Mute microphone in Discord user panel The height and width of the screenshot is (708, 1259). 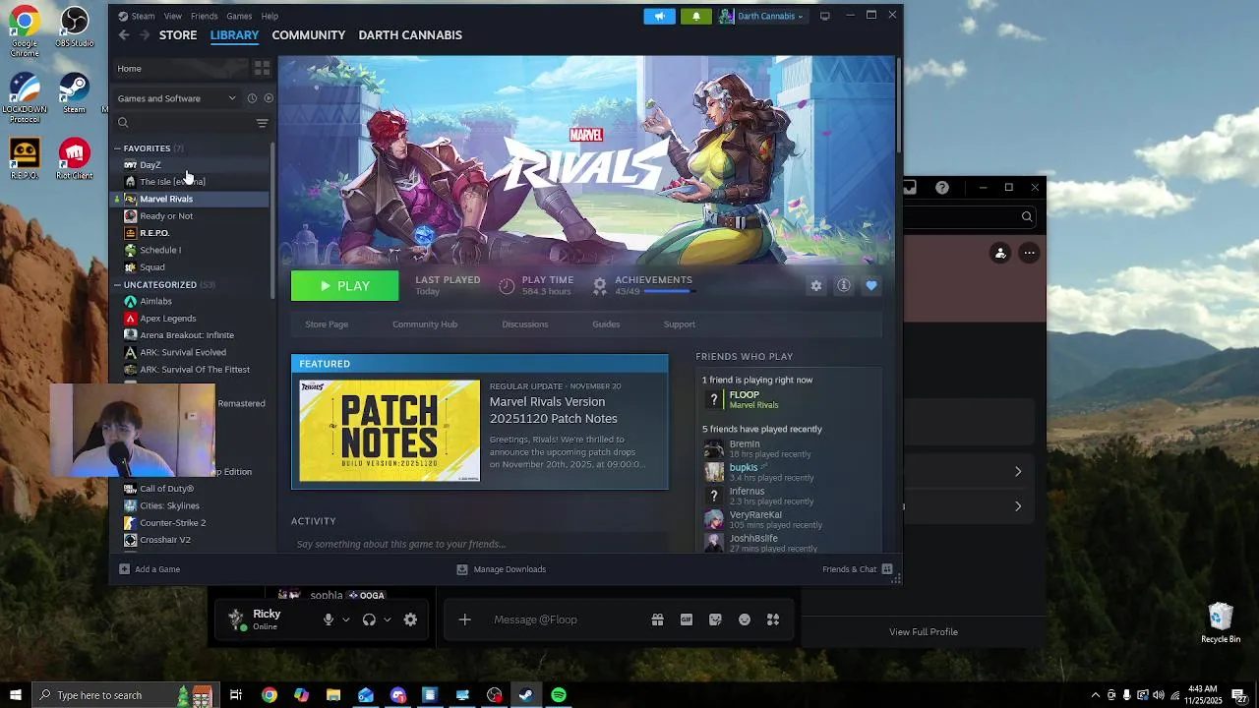point(329,619)
